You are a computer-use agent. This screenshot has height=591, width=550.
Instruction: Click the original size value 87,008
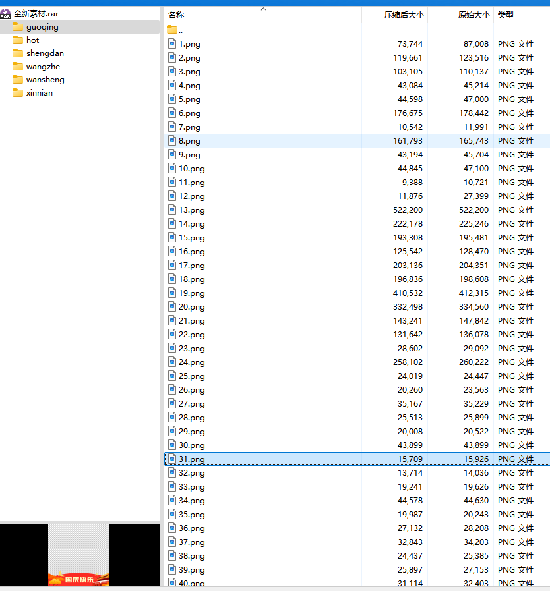(x=476, y=43)
